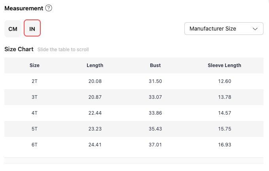Image resolution: width=269 pixels, height=171 pixels.
Task: Click the Measurement help question mark icon
Action: (49, 8)
